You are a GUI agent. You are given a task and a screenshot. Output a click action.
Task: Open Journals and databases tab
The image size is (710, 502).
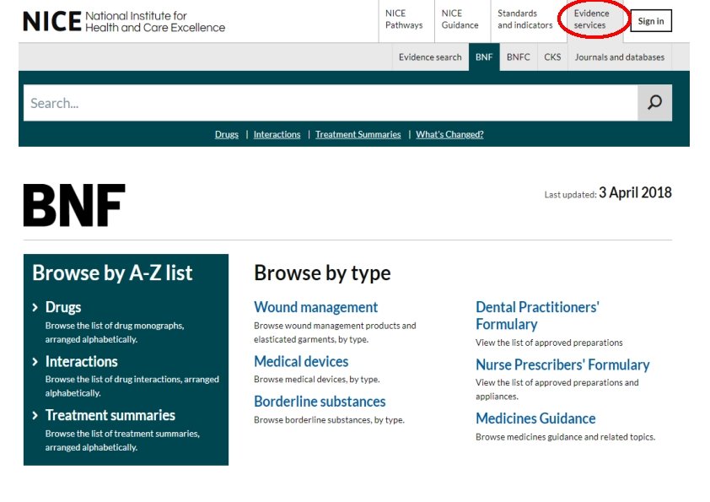point(620,57)
